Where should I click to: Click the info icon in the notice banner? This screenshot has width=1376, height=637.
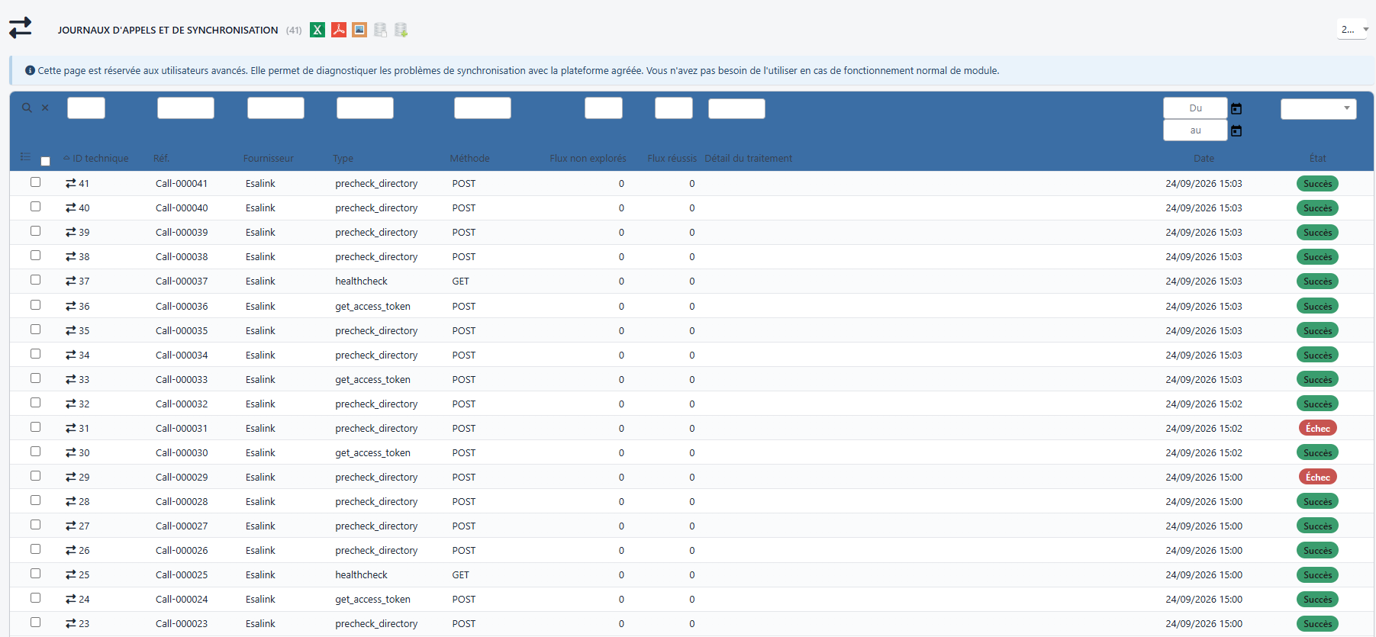[x=30, y=70]
